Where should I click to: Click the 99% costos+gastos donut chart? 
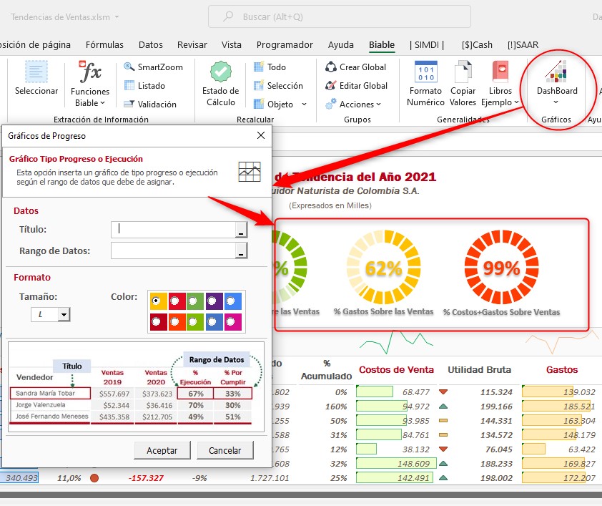pos(501,268)
